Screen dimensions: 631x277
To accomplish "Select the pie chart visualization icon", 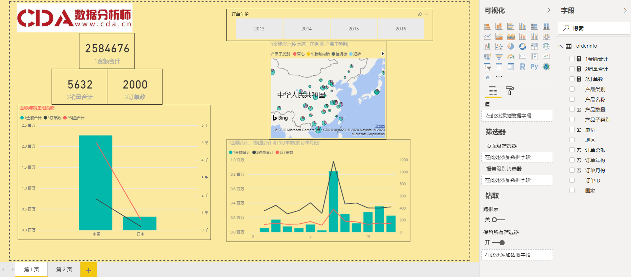I will click(x=511, y=46).
